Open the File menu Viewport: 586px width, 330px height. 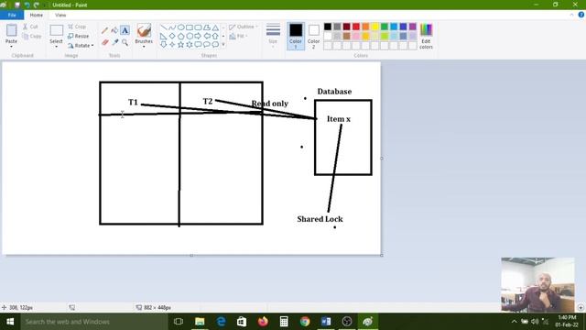point(12,15)
